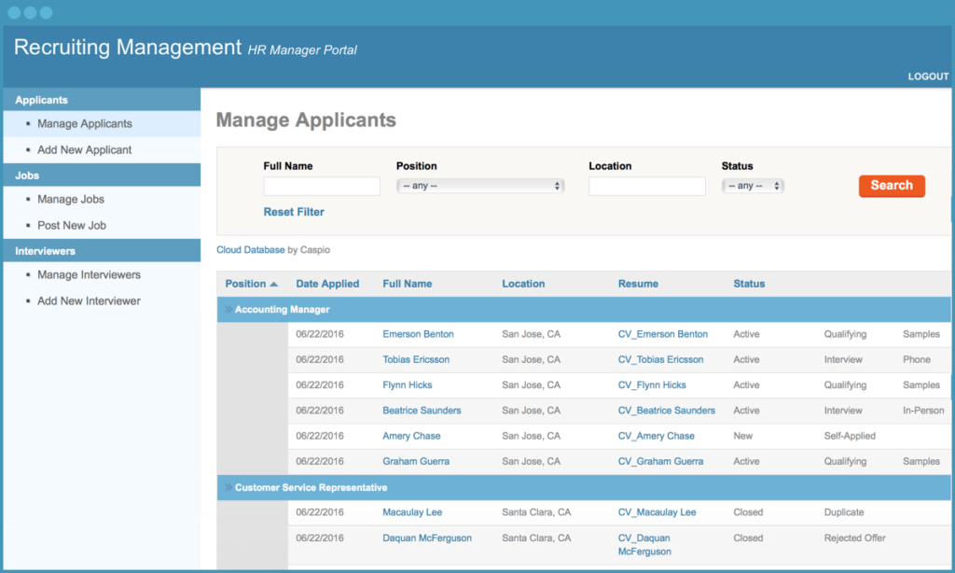Screen dimensions: 955x573
Task: Click the Reset Filter link
Action: point(294,212)
